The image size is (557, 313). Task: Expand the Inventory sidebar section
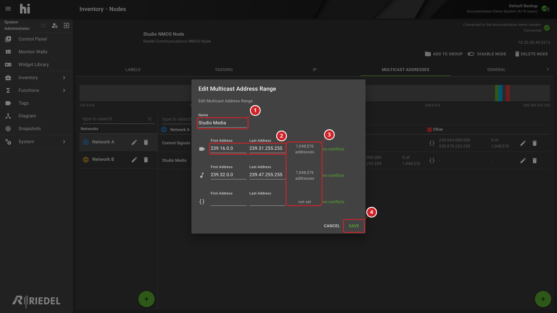coord(36,77)
